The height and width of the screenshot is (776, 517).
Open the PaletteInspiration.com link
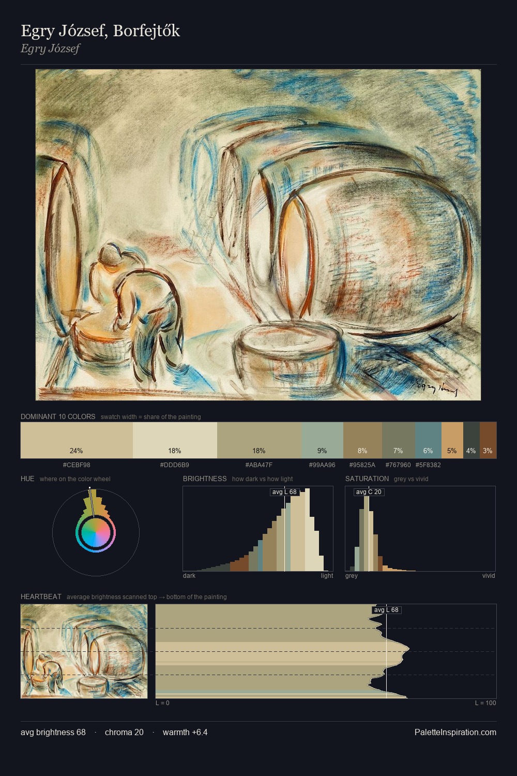[x=455, y=732]
